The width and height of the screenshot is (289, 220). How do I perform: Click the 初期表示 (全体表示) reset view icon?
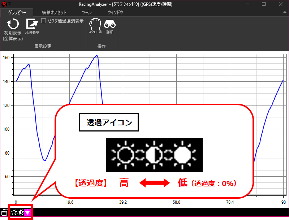(13, 25)
